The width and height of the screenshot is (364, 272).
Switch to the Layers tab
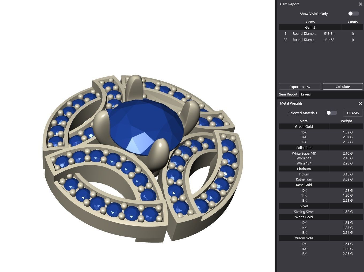(x=306, y=94)
